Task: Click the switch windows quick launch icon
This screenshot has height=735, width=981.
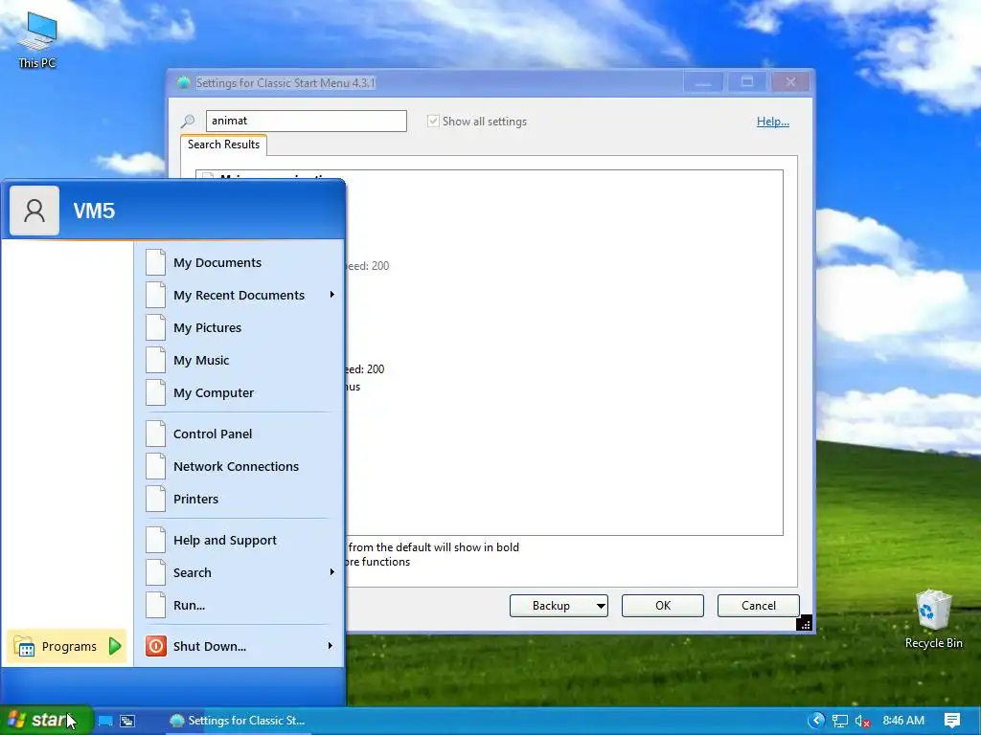Action: tap(127, 721)
